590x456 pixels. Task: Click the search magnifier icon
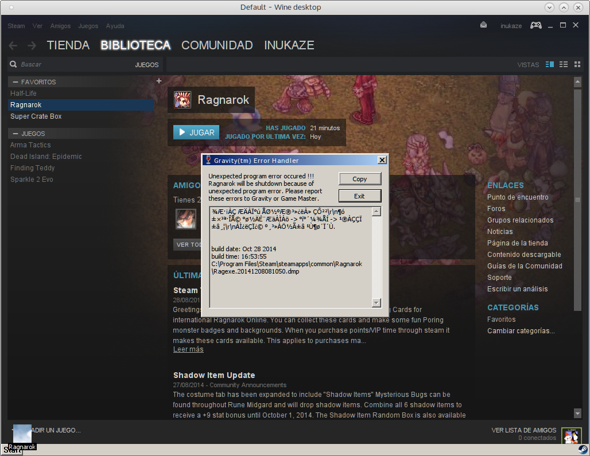(x=13, y=64)
